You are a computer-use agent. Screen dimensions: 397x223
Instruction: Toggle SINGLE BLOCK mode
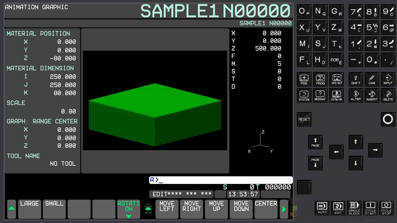tap(354, 208)
